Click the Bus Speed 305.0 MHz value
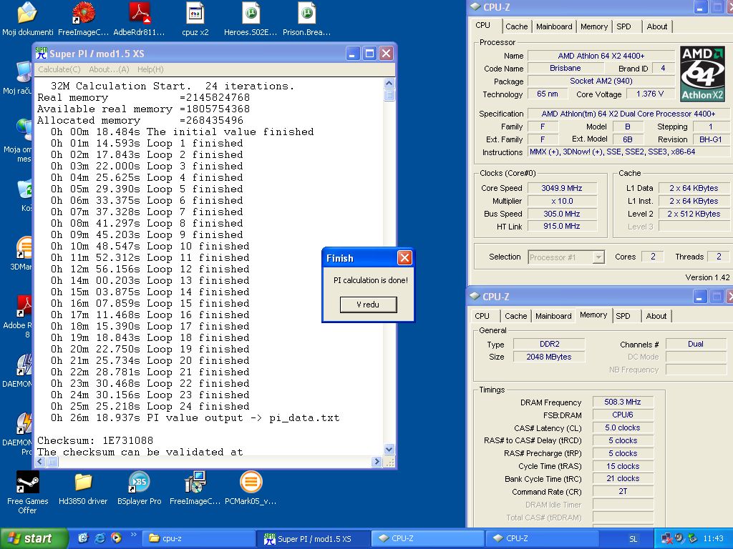Viewport: 733px width, 549px height. coord(562,214)
